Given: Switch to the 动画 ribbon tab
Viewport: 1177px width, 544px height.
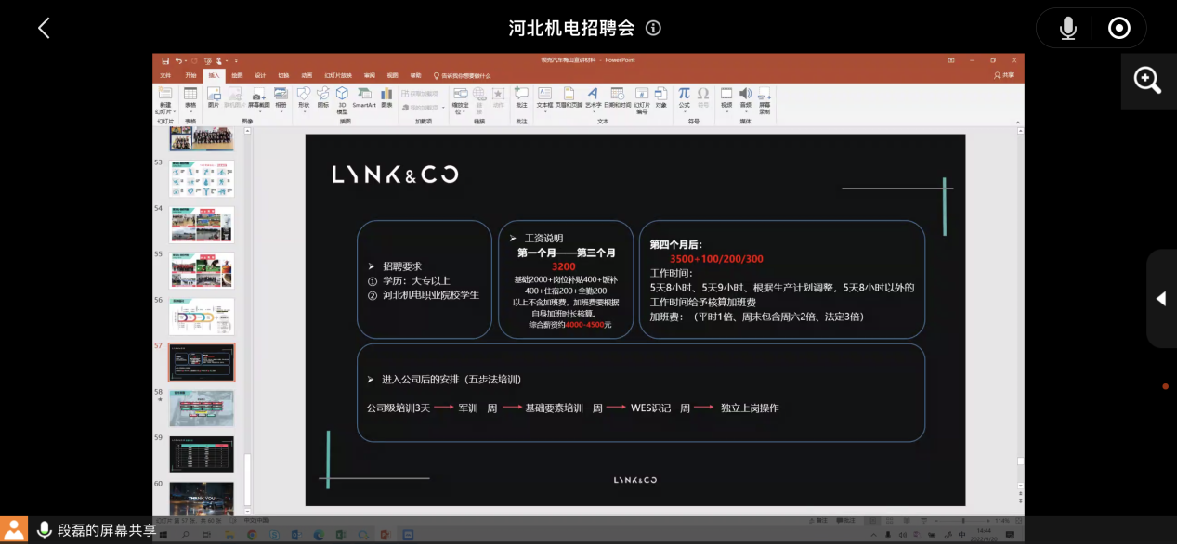Looking at the screenshot, I should point(307,75).
